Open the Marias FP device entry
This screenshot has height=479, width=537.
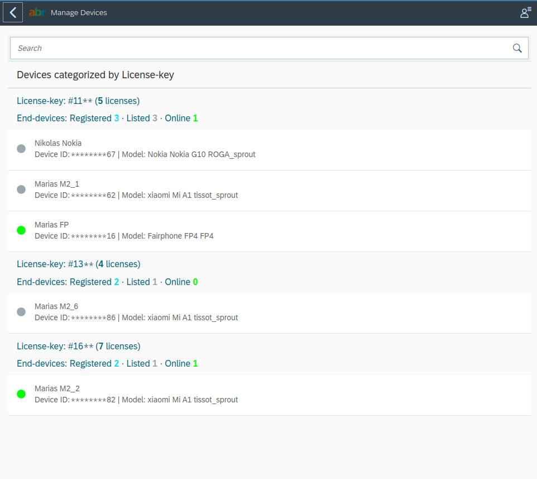tap(269, 231)
